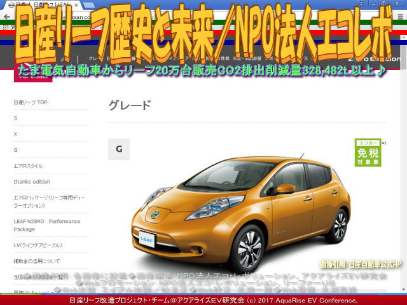This screenshot has width=407, height=305.
Task: Open the 補助金の活用について link
Action: pos(37,261)
